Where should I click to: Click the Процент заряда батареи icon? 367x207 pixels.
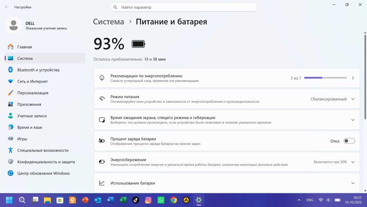pos(102,141)
